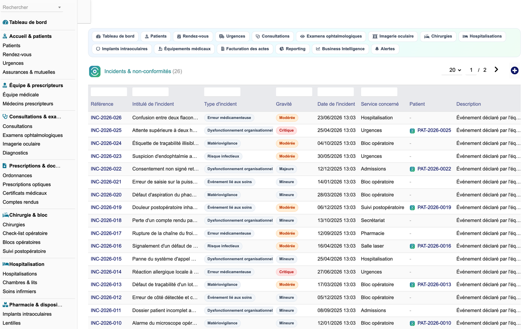The image size is (532, 329).
Task: Click the current page number field
Action: pos(471,70)
